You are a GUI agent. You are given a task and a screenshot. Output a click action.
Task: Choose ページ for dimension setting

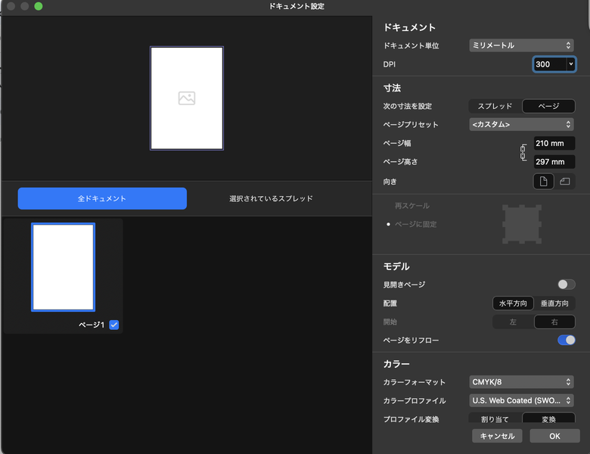548,106
